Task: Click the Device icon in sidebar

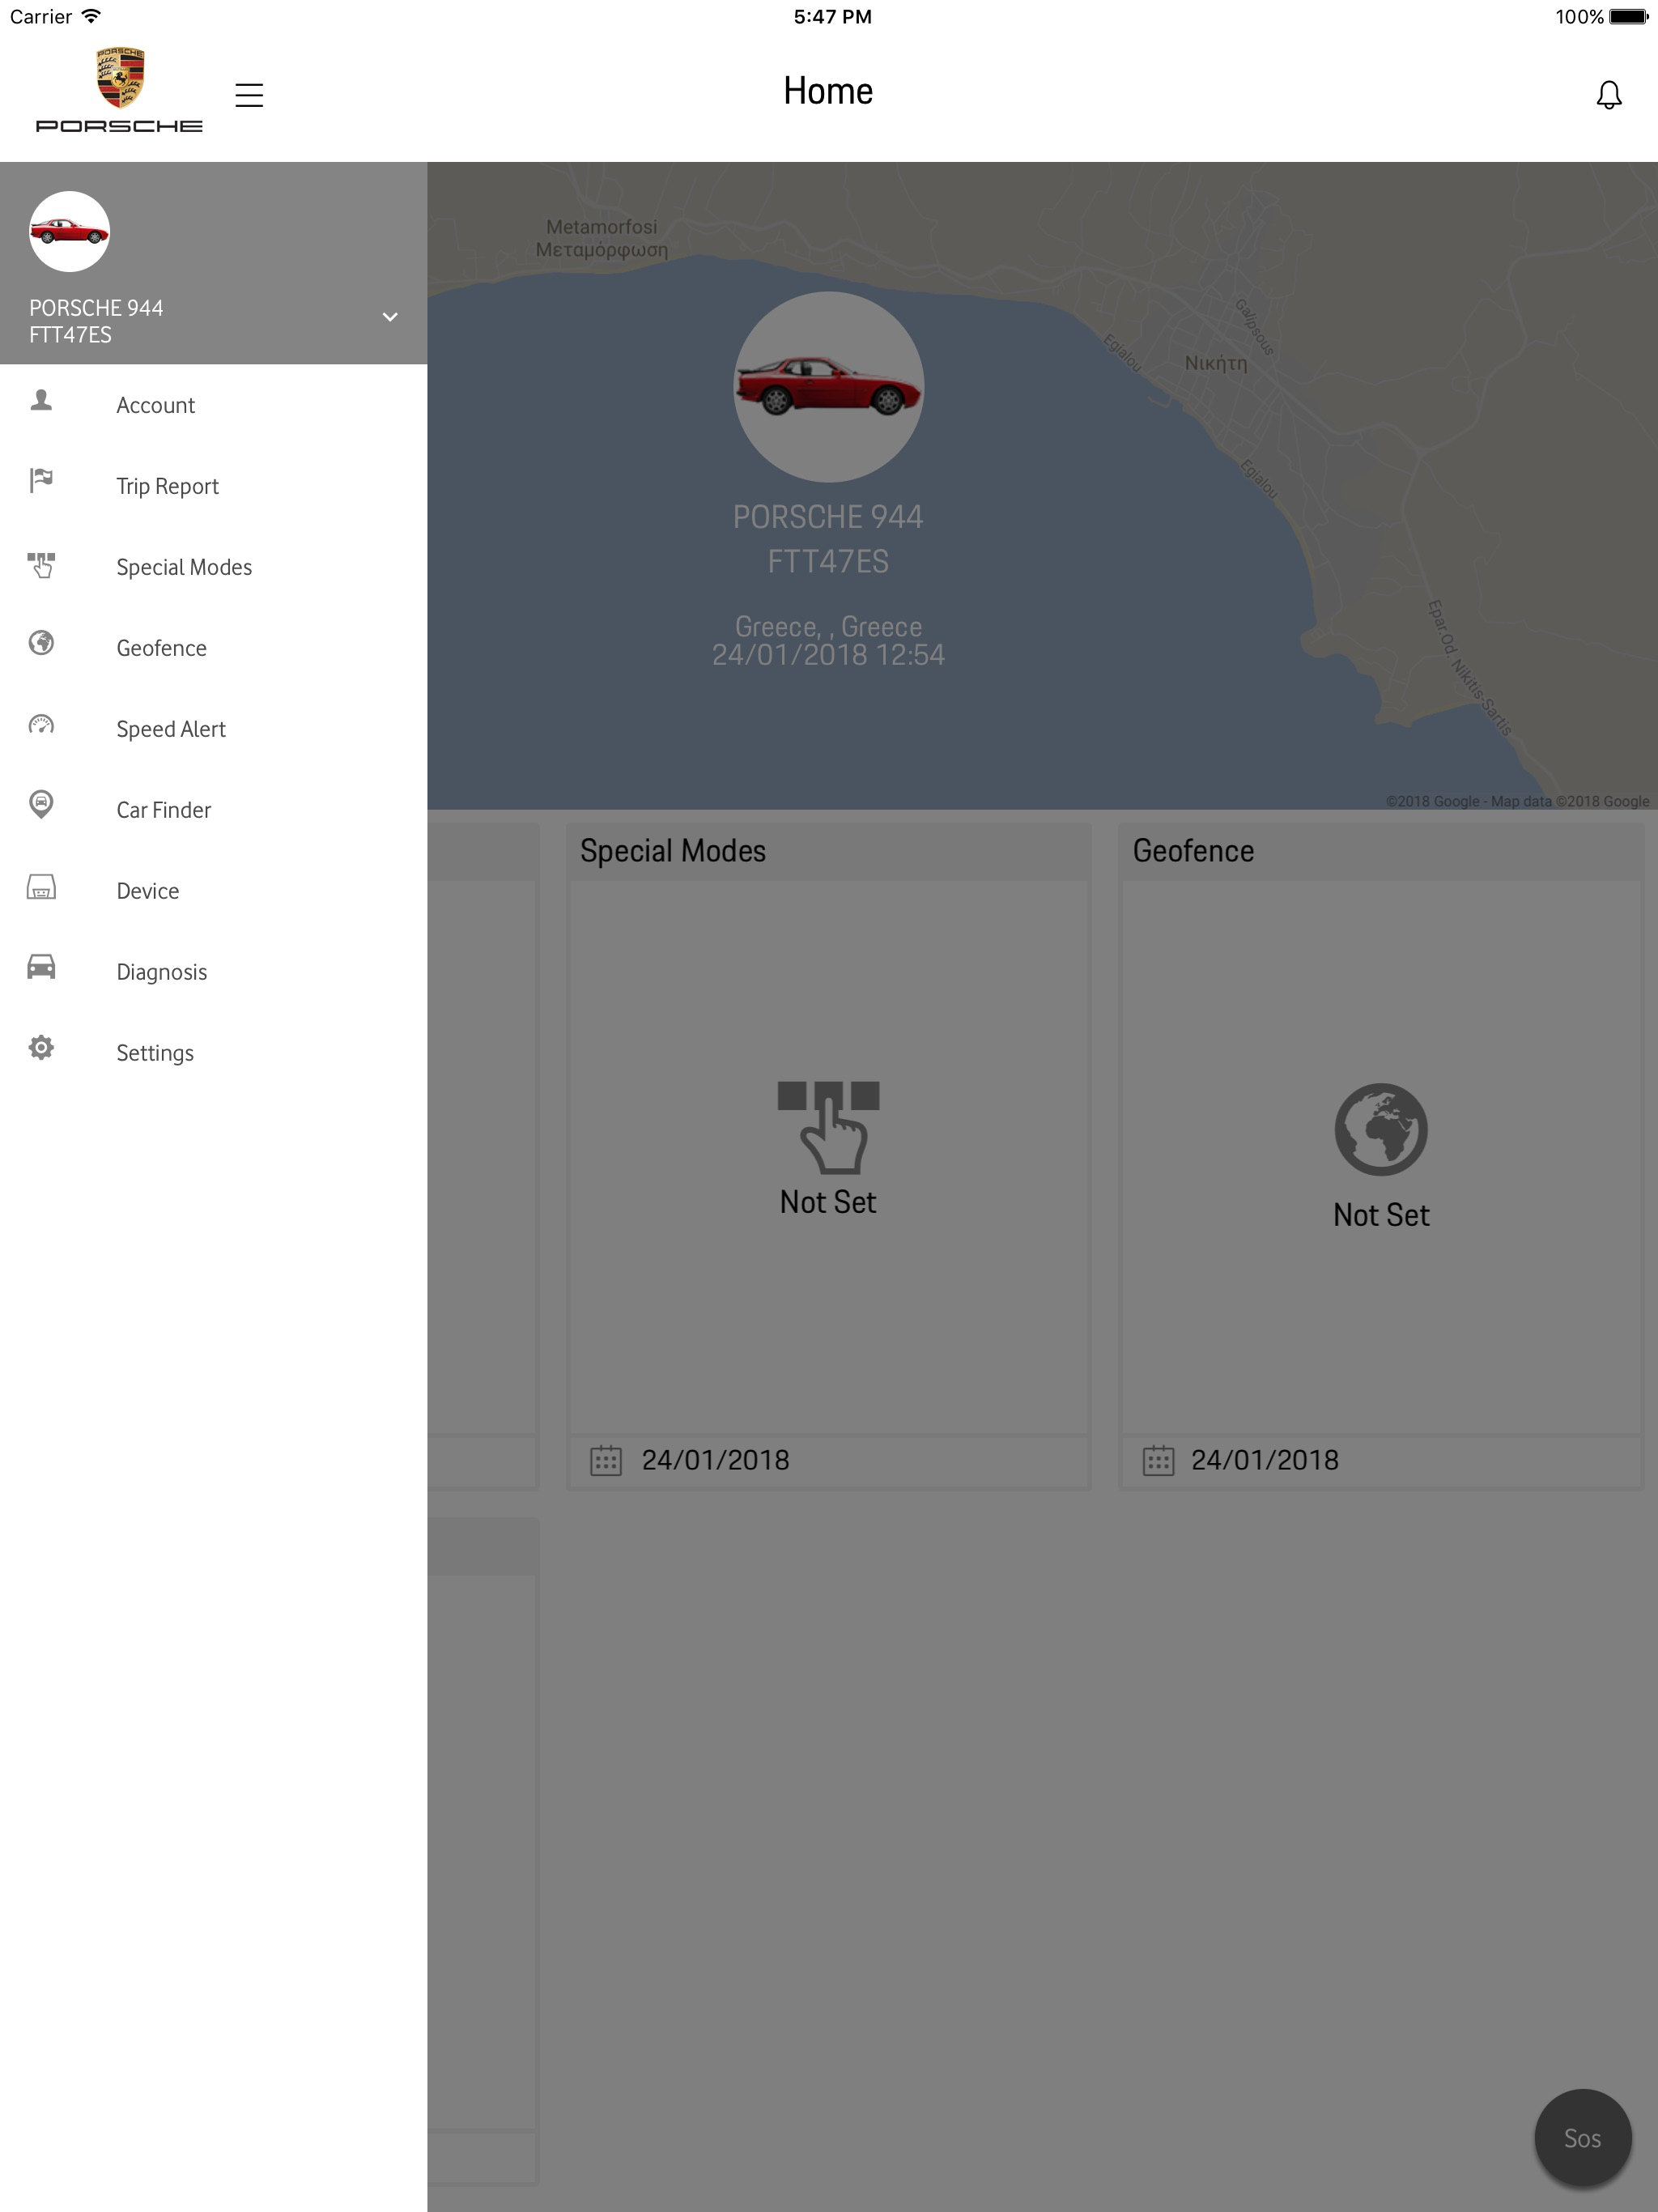Action: (41, 887)
